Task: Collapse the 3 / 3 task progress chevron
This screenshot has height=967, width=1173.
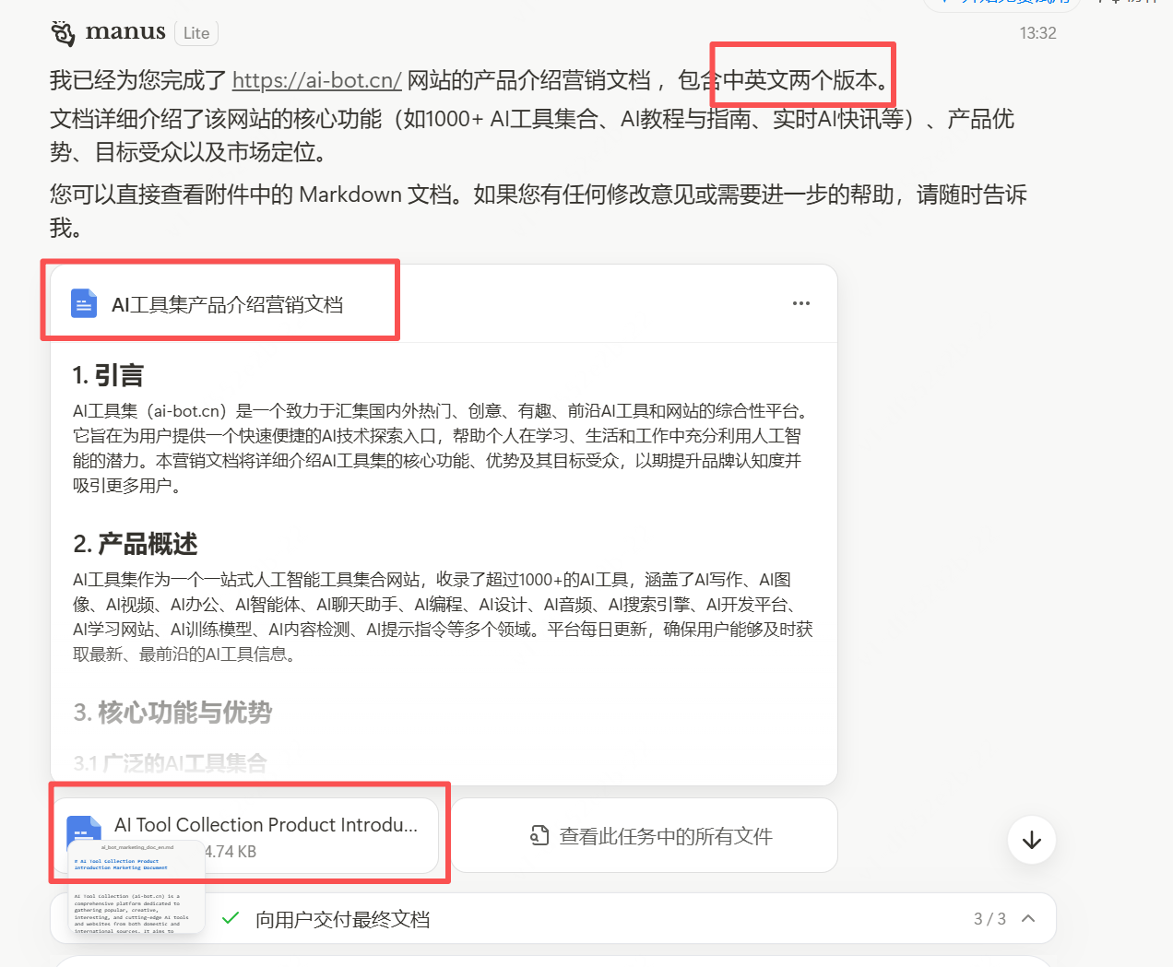Action: pos(1029,918)
